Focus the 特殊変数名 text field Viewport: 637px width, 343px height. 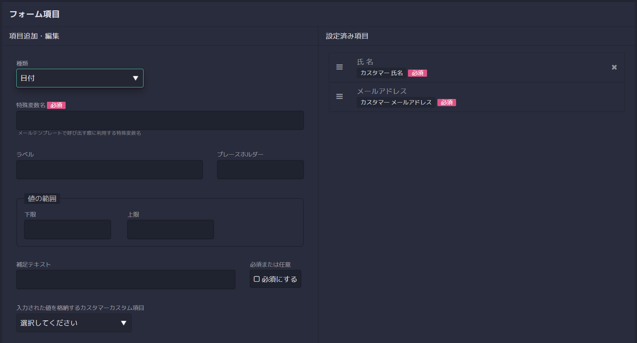click(160, 120)
